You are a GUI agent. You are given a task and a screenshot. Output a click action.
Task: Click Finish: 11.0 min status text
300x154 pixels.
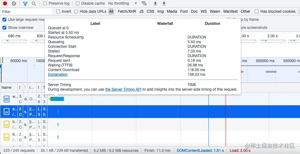tap(157, 151)
